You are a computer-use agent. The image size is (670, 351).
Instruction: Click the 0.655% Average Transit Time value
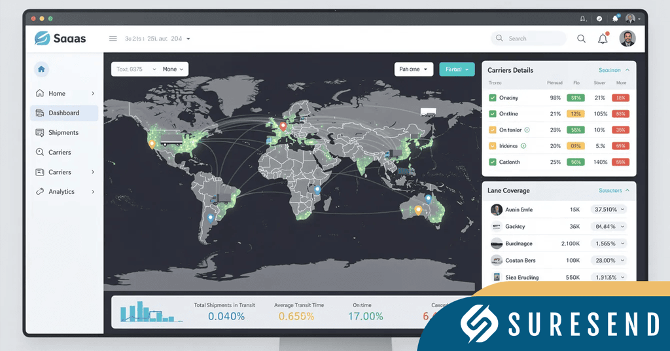296,316
